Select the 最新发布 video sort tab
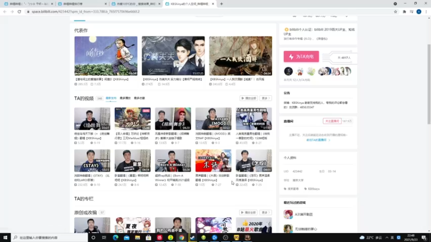 point(111,98)
